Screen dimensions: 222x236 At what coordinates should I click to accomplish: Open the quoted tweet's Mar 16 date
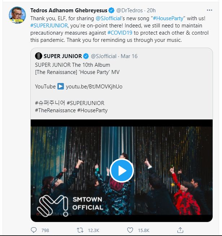point(129,56)
